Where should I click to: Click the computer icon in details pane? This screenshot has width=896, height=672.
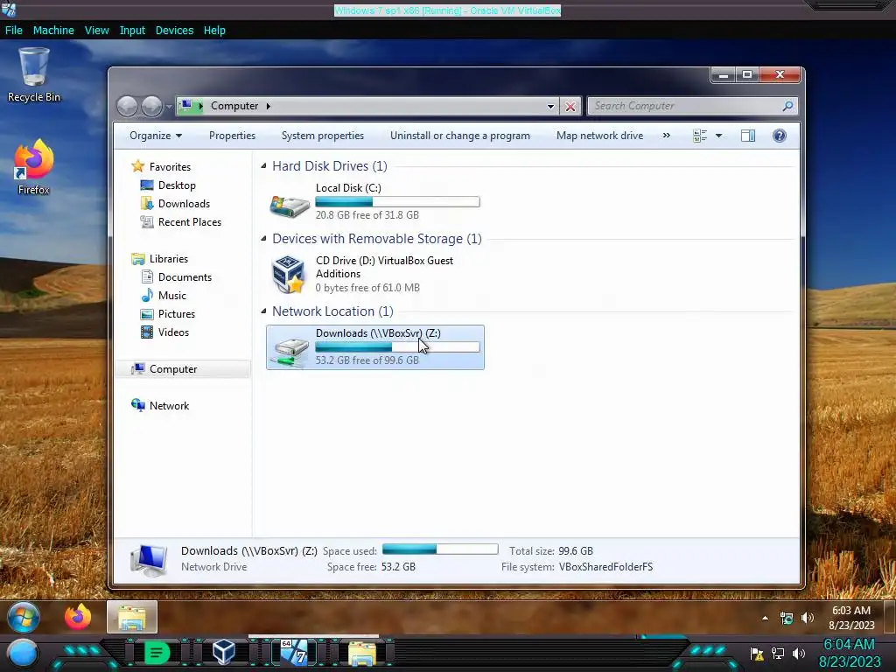pyautogui.click(x=149, y=559)
